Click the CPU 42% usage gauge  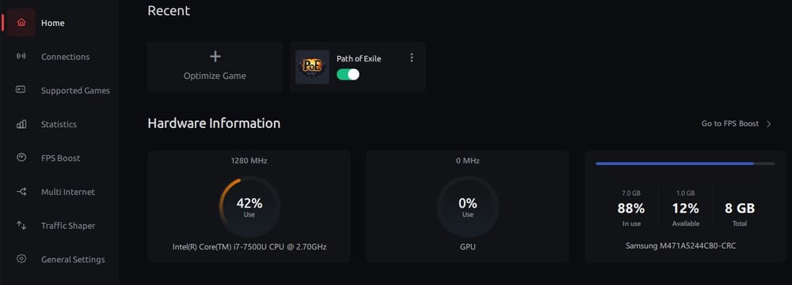pos(249,207)
